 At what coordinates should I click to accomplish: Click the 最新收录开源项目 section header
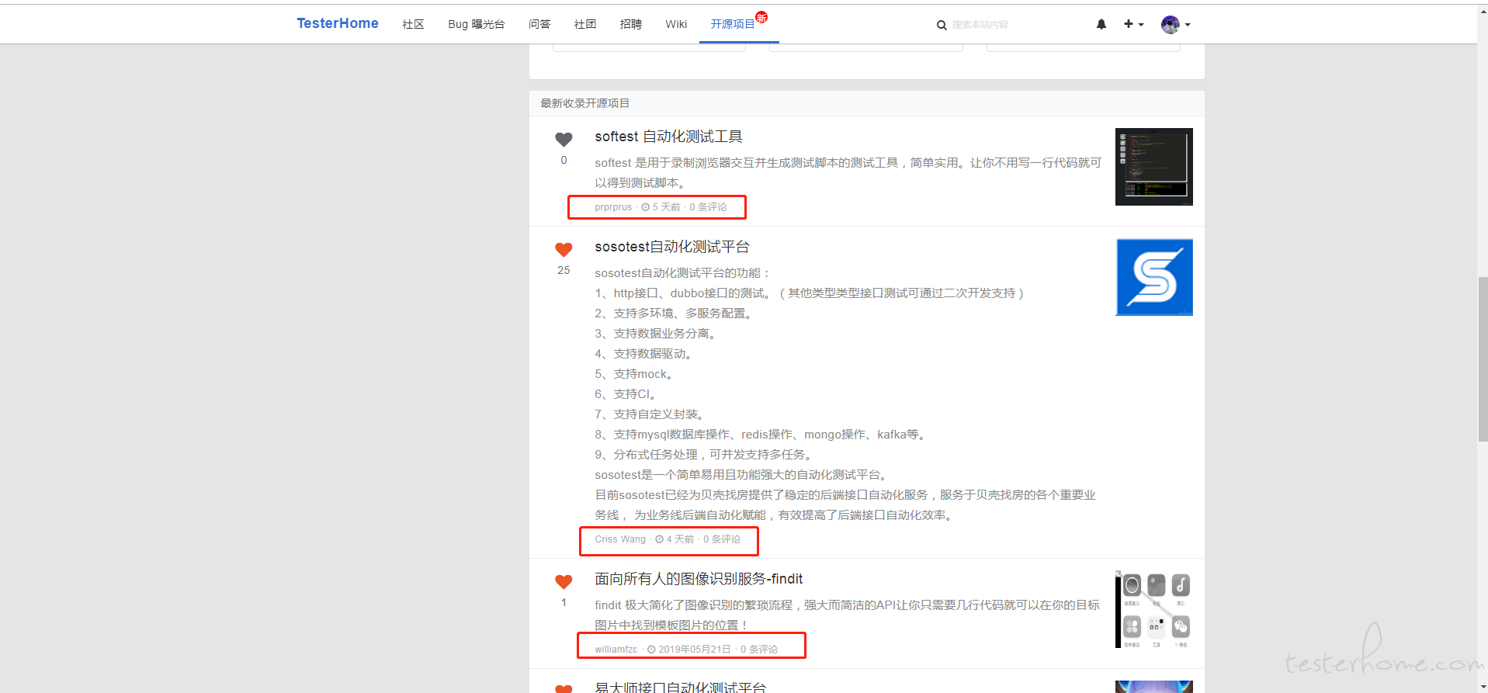pos(584,103)
